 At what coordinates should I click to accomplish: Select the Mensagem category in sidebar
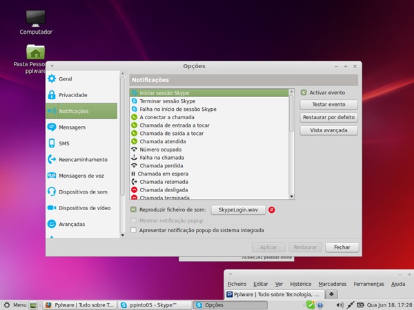click(x=81, y=127)
